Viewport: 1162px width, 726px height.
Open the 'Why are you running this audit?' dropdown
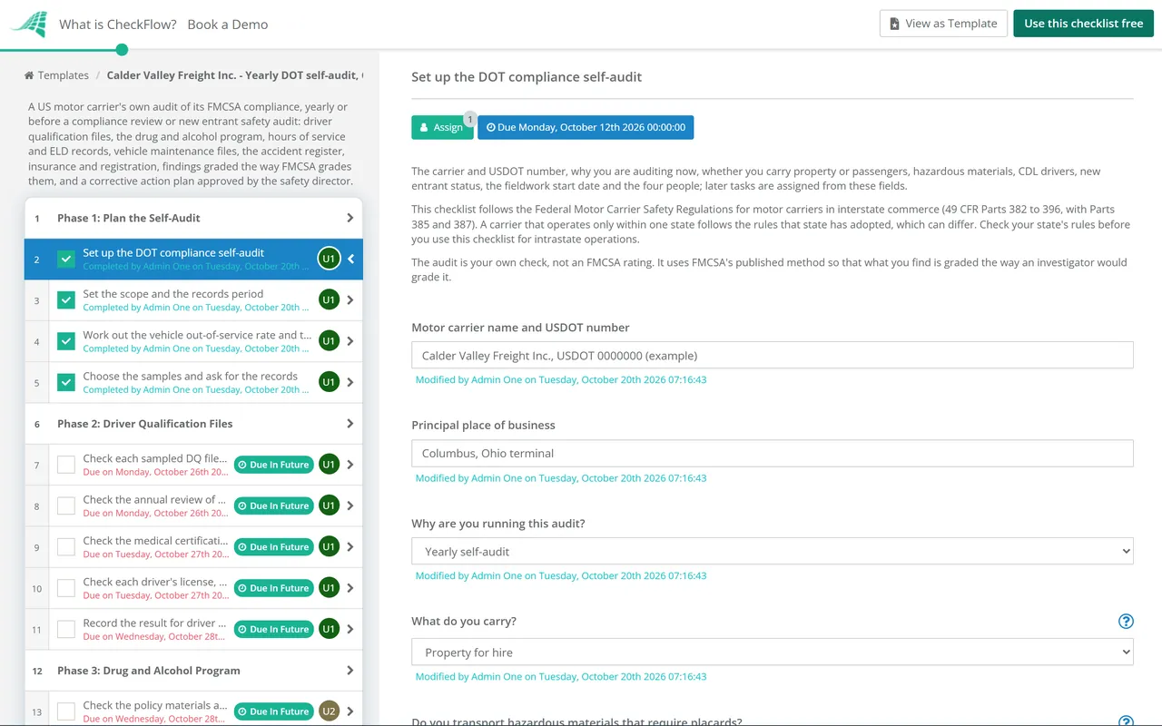click(772, 551)
